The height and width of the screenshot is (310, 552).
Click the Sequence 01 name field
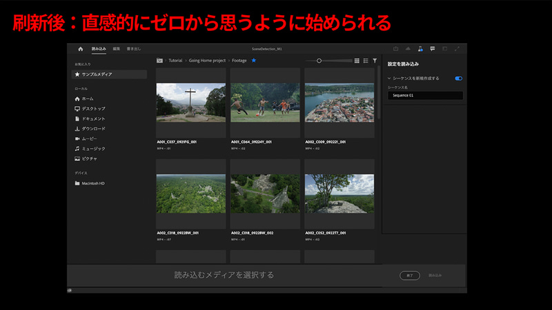point(425,95)
